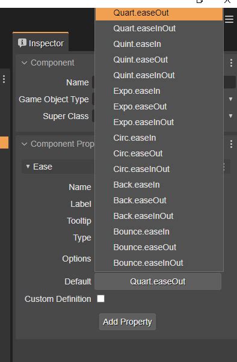
Task: Open Component Properties section kebab menu
Action: tap(231, 144)
